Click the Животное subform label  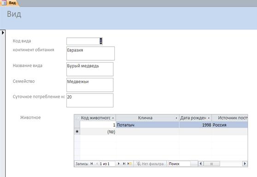pos(30,118)
